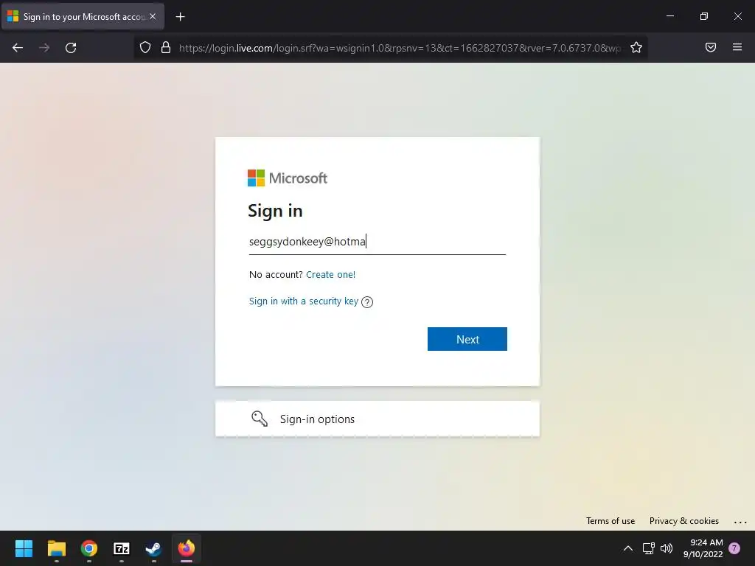Open the Firefox hamburger menu
Screen dimensions: 755x566
(x=737, y=47)
